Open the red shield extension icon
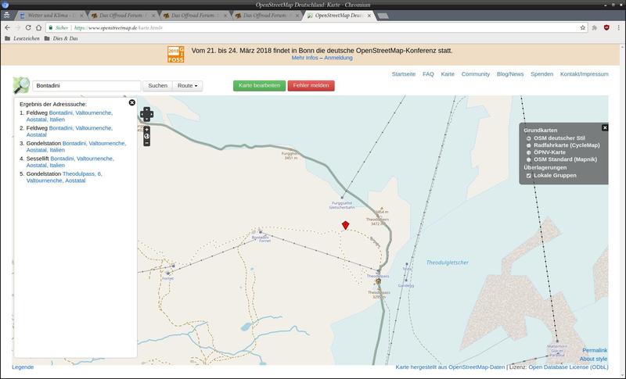The width and height of the screenshot is (626, 379). (606, 27)
